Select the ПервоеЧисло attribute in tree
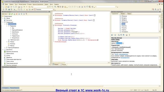The image size is (164, 92). pos(16,36)
